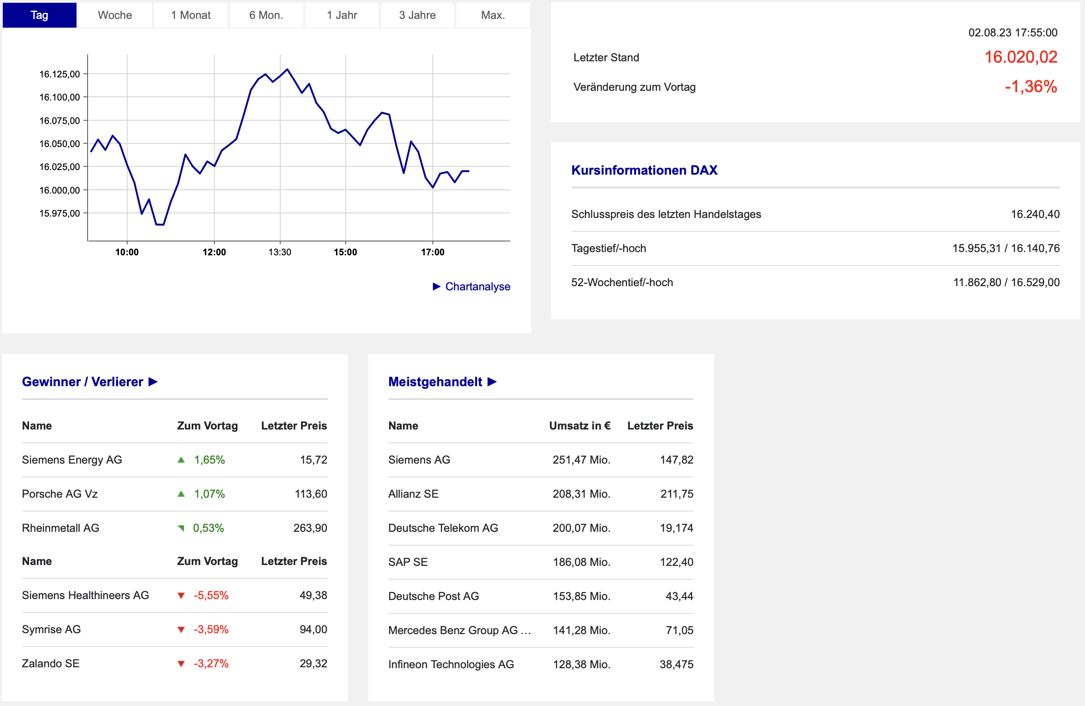The image size is (1085, 706).
Task: Show the 6 Mon. chart view
Action: pos(266,15)
